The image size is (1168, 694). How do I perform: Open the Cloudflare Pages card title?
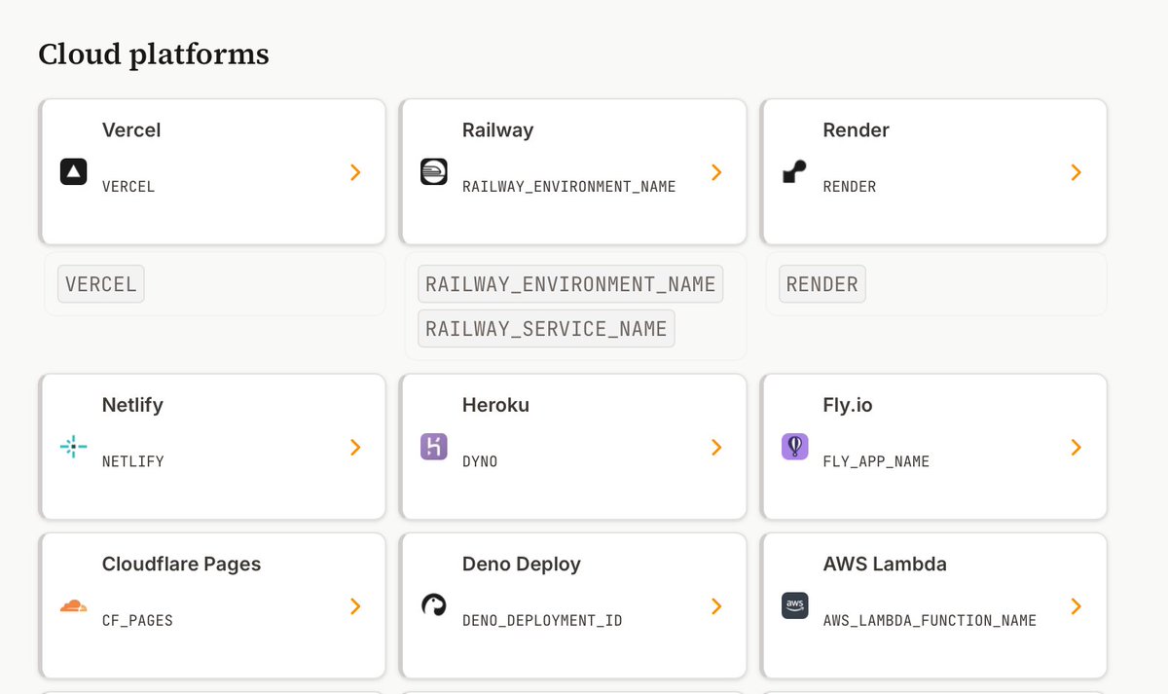pos(181,564)
